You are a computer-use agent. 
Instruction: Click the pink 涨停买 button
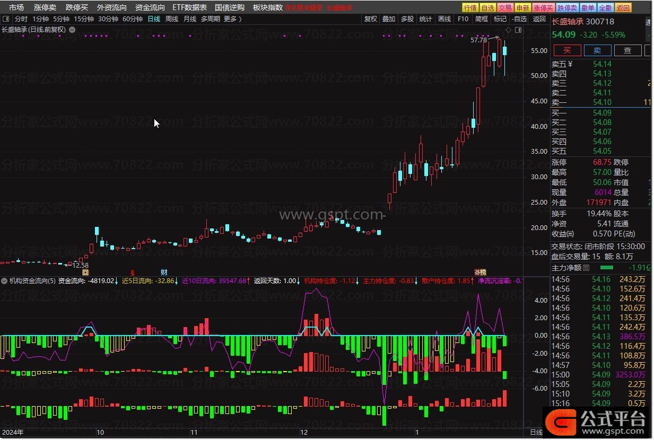coord(544,7)
